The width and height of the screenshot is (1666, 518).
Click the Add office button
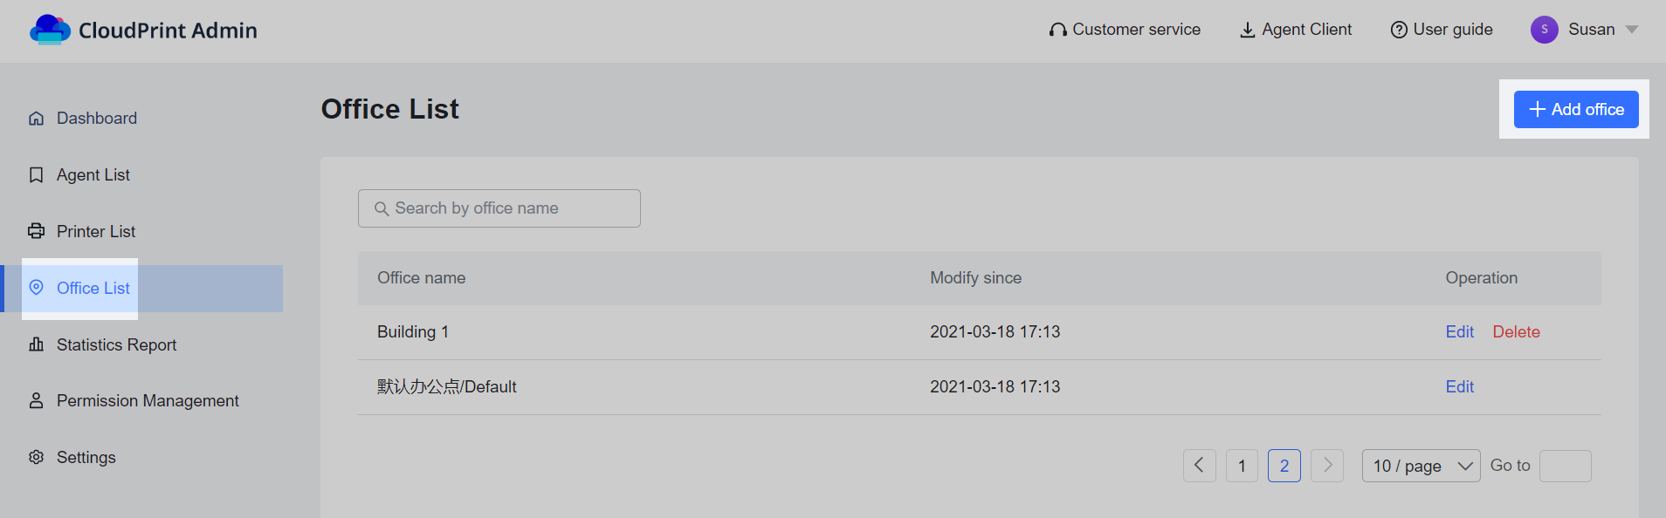coord(1576,109)
